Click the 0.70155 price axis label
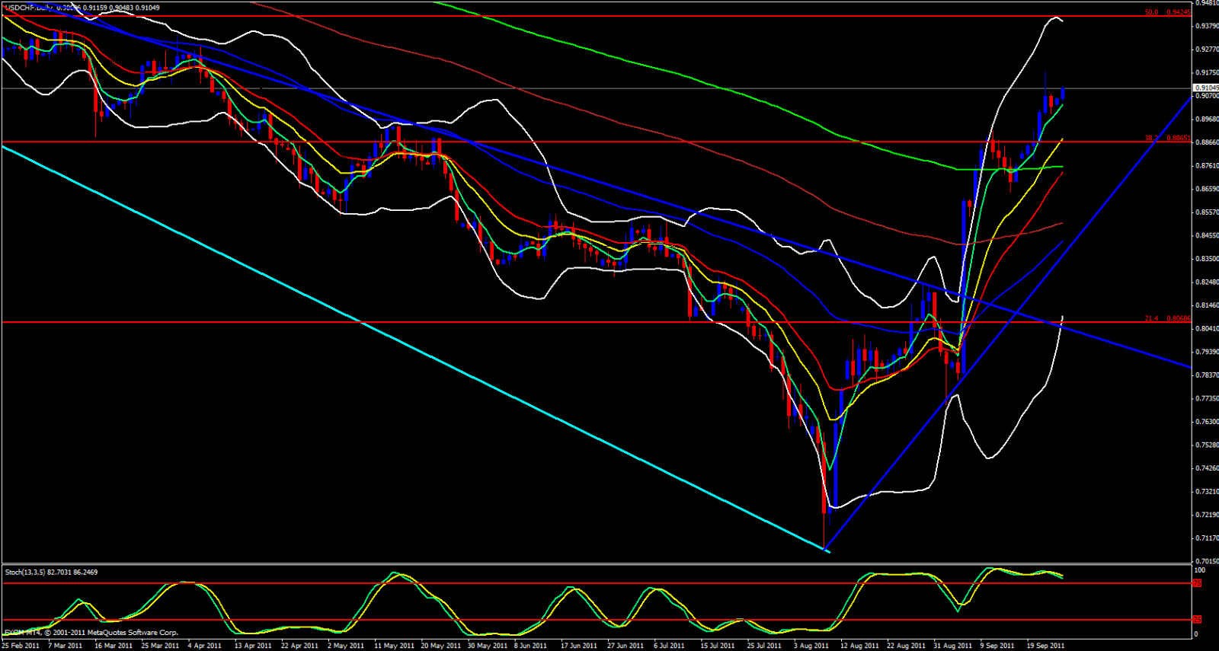Image resolution: width=1219 pixels, height=651 pixels. click(1206, 561)
